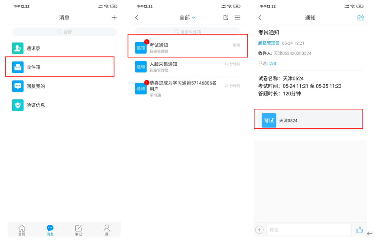Open the 考试通知 message

tap(188, 48)
